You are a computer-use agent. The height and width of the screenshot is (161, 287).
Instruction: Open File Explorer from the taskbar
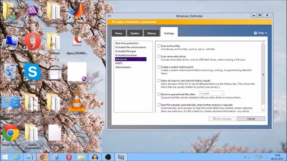click(x=81, y=157)
